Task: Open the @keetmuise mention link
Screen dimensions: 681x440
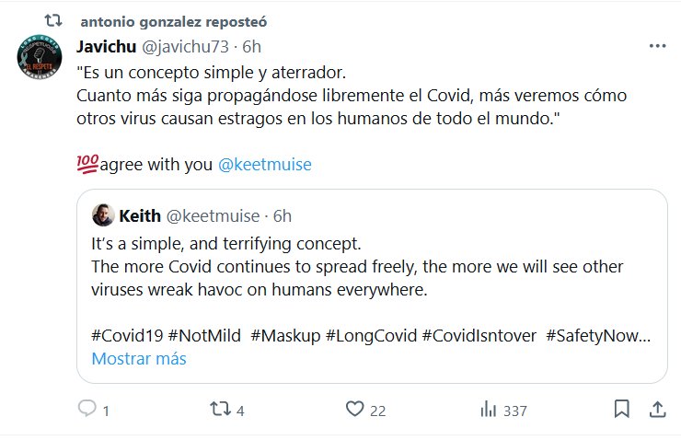Action: pyautogui.click(x=266, y=165)
